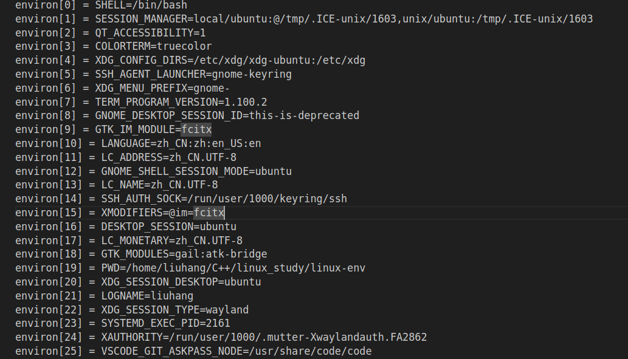Click GNOME_SHELL_SESSION_MODE=ubuntu text
Image resolution: width=628 pixels, height=359 pixels.
pos(196,171)
